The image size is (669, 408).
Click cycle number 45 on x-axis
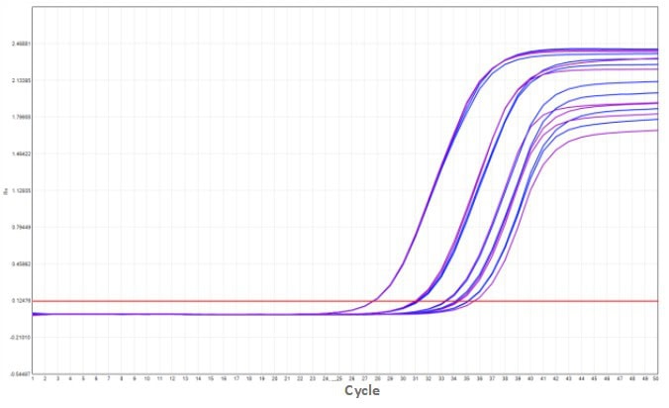[594, 378]
